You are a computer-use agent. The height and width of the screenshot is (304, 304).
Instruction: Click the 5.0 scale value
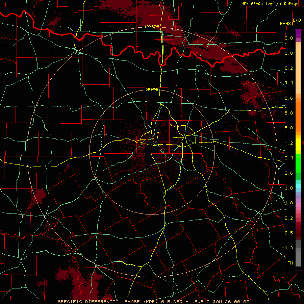[x=289, y=128]
